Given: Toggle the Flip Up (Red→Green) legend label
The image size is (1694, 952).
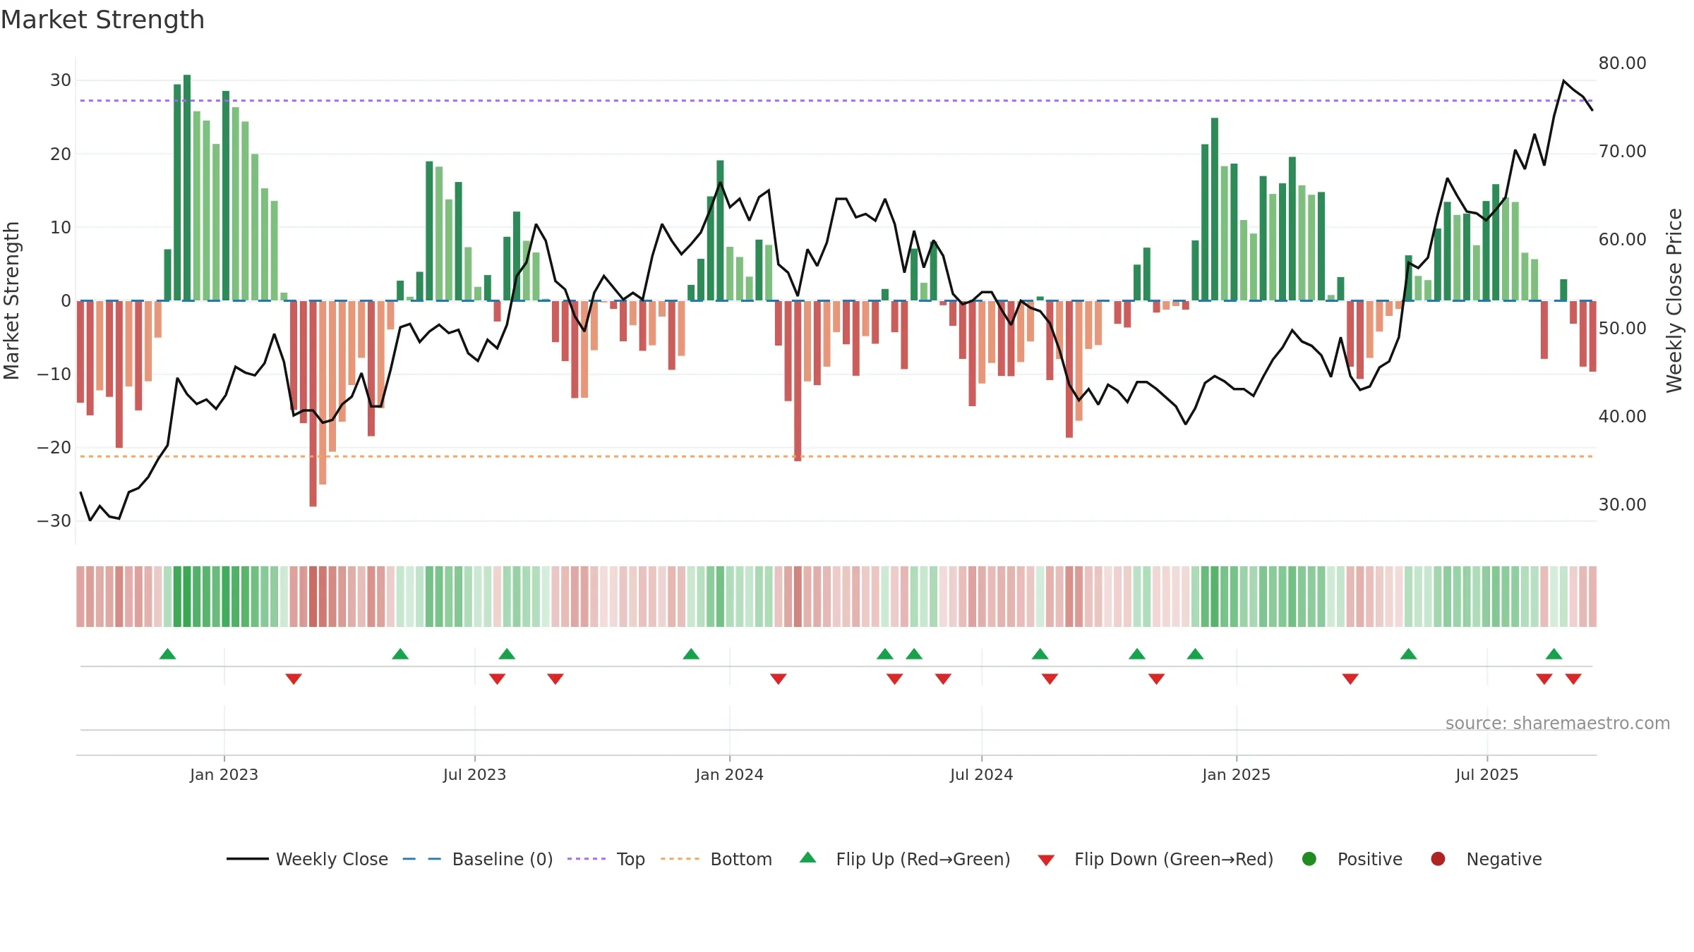Looking at the screenshot, I should pos(923,859).
